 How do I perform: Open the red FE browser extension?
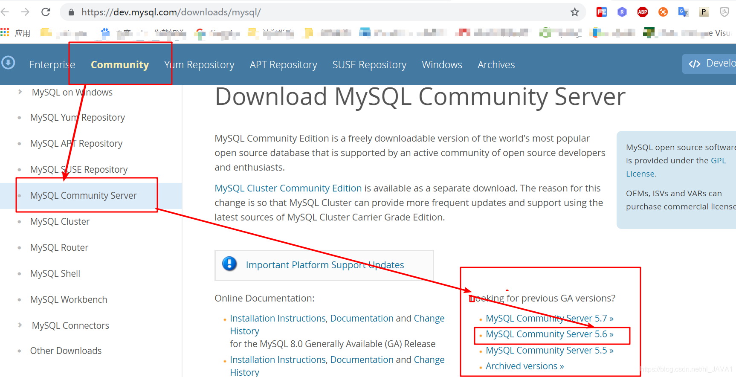click(x=602, y=12)
